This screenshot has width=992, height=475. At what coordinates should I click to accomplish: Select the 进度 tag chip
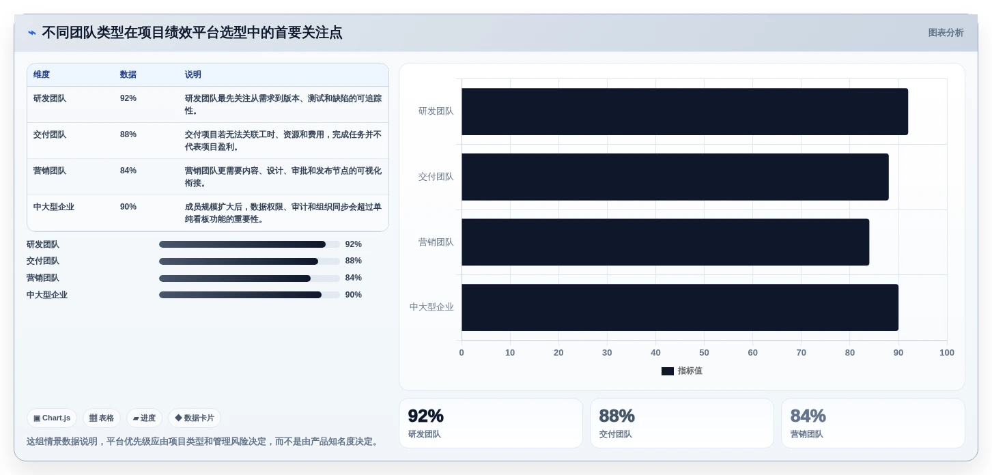[x=144, y=418]
